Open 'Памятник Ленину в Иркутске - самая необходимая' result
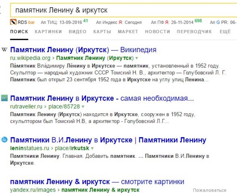 tap(102, 98)
